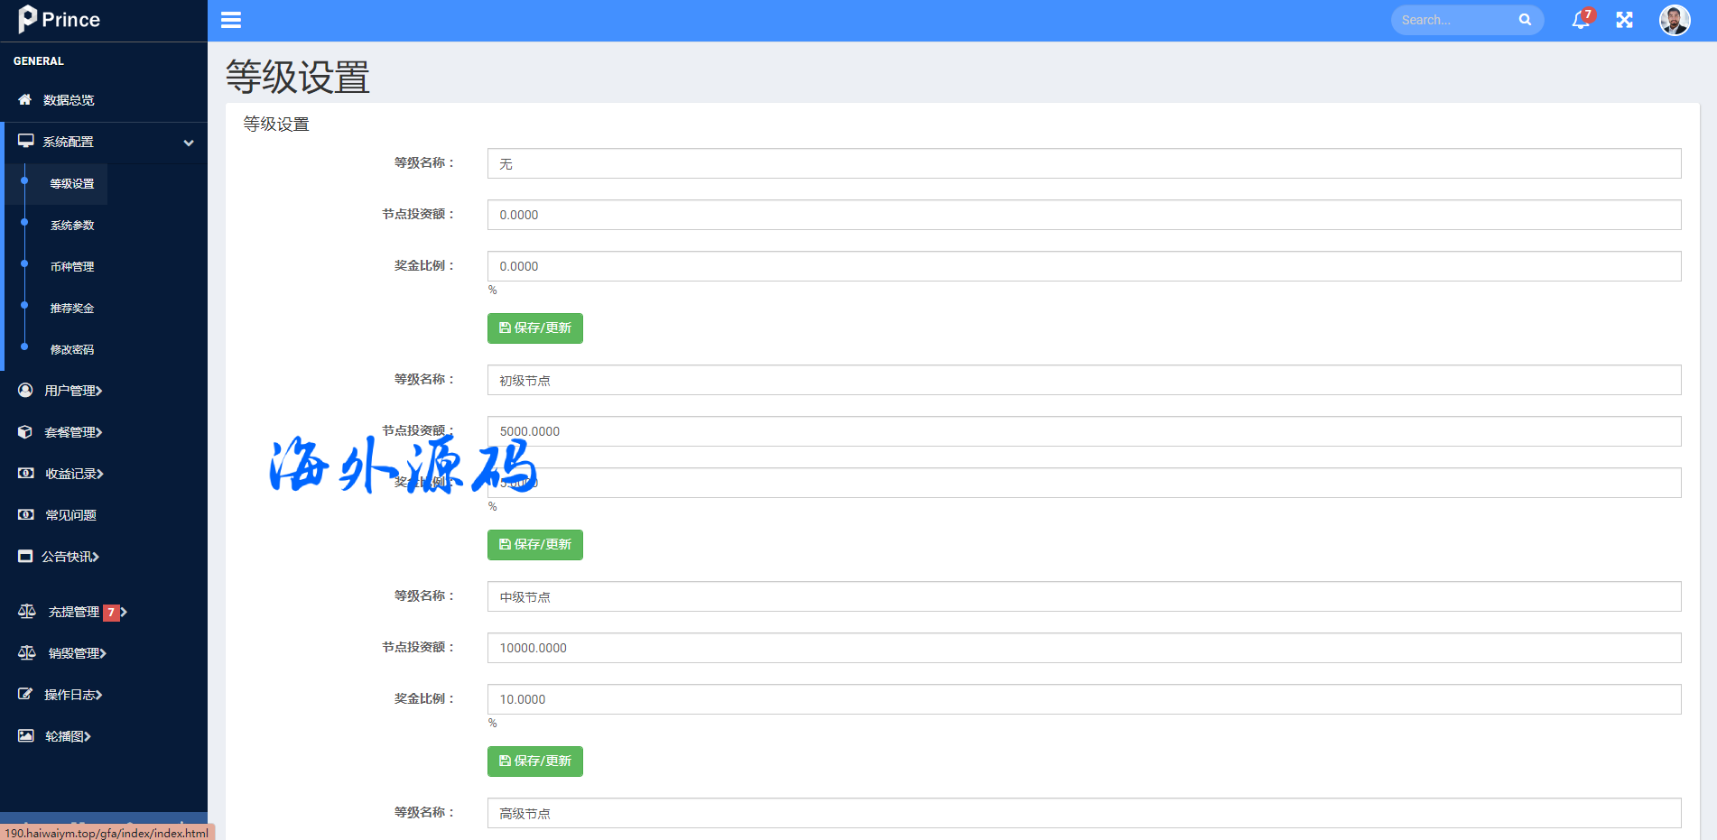The height and width of the screenshot is (840, 1717).
Task: Save the 无 level settings
Action: 534,328
